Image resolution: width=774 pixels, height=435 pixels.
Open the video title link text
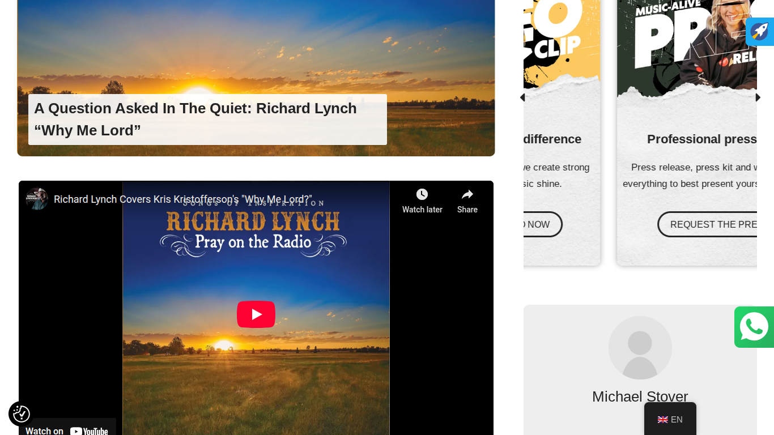[183, 199]
